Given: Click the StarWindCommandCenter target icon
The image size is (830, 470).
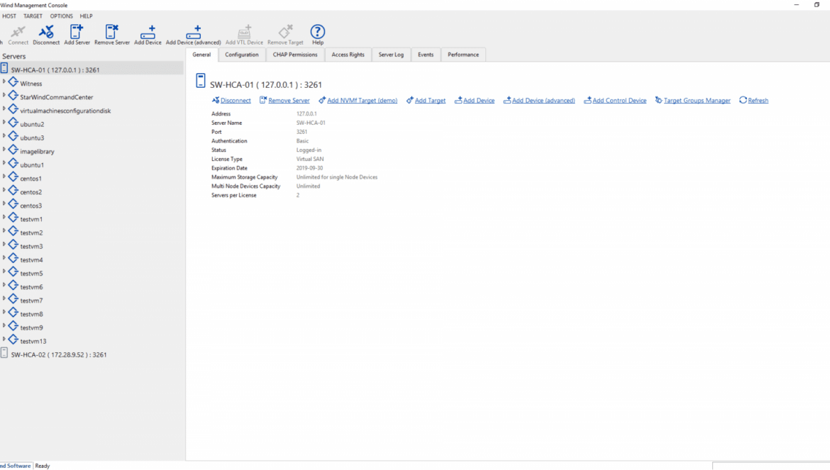Looking at the screenshot, I should [13, 96].
